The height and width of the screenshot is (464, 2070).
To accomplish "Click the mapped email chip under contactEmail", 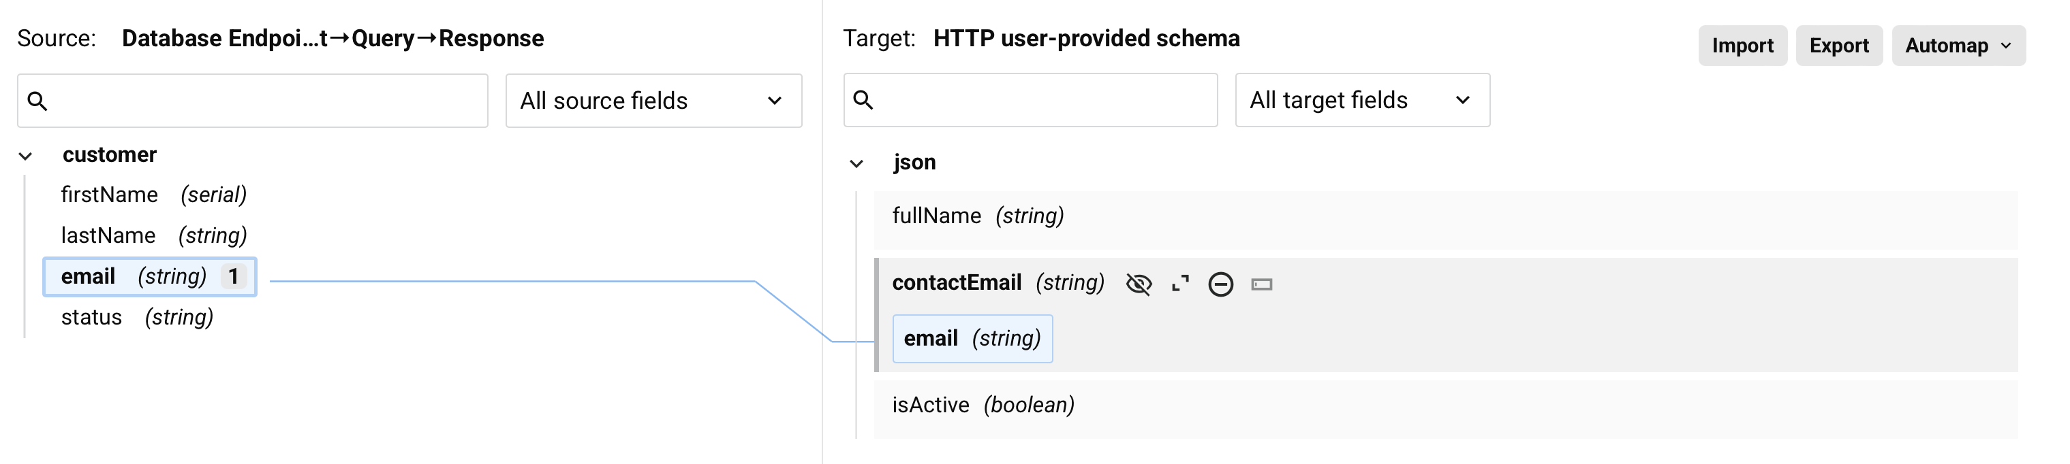I will (x=972, y=339).
